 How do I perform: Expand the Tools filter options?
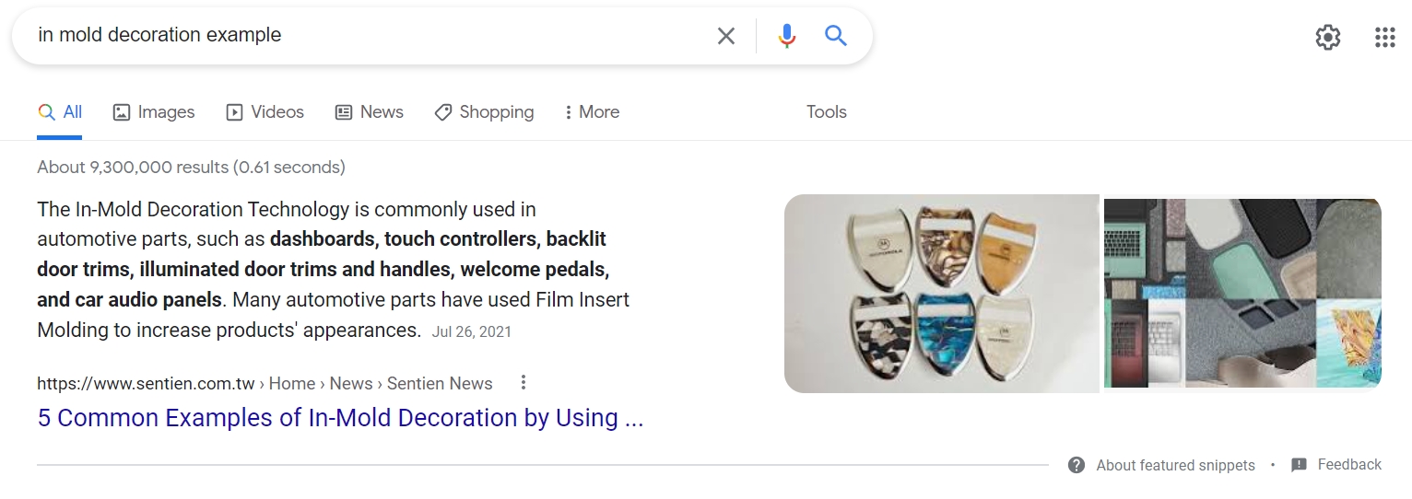827,112
